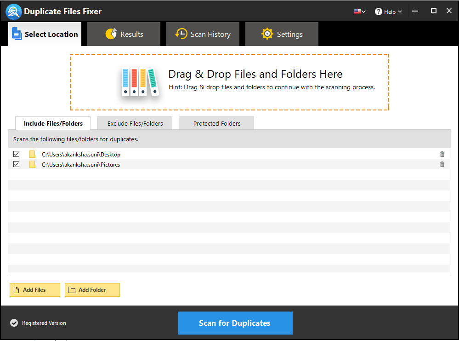The height and width of the screenshot is (341, 459).
Task: Click the Help question mark icon
Action: pyautogui.click(x=379, y=12)
